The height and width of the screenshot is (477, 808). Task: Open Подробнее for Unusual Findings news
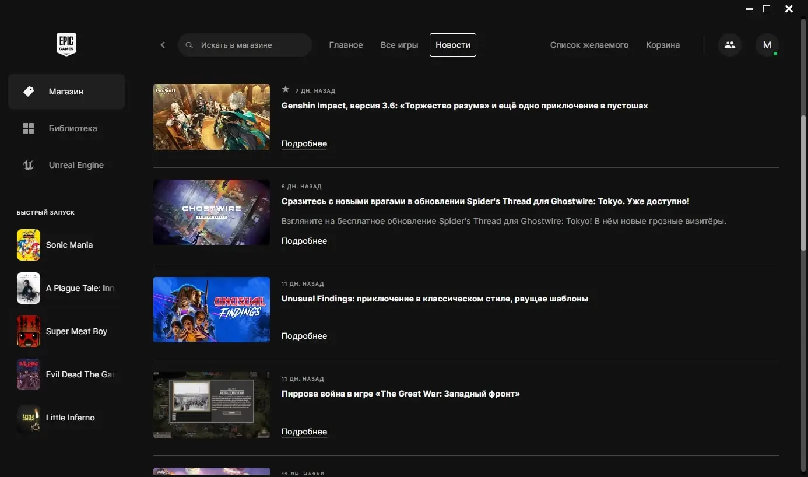[x=304, y=336]
